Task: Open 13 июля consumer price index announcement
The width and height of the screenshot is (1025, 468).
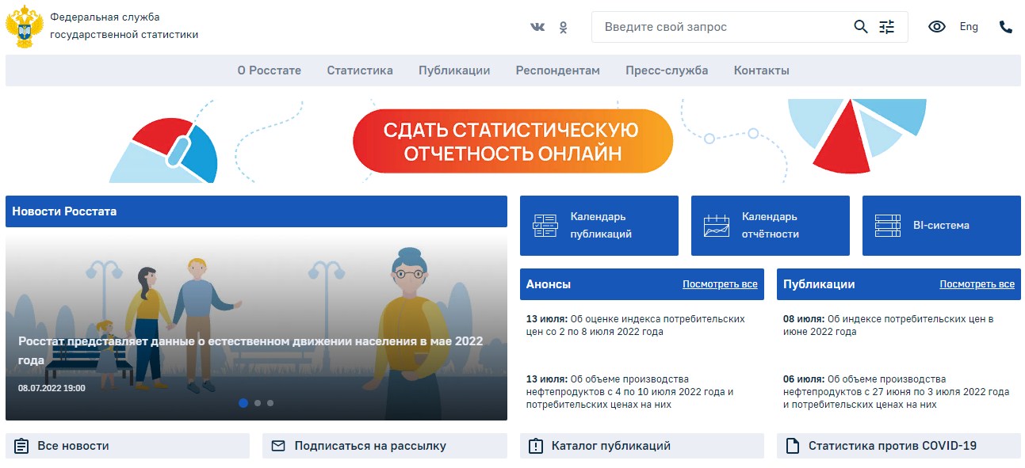Action: tap(636, 325)
